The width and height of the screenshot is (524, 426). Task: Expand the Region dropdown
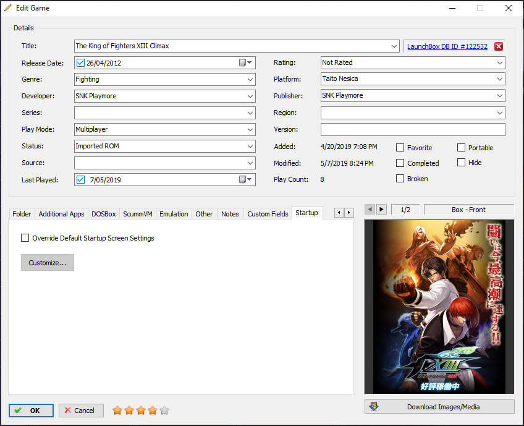(x=500, y=113)
